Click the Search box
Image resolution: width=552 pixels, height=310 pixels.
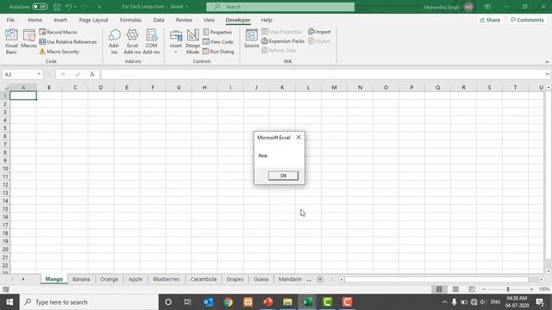tap(280, 7)
